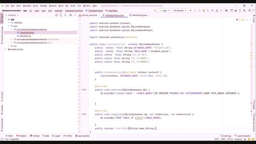Click Collapse All icon in Project panel

pyautogui.click(x=65, y=15)
